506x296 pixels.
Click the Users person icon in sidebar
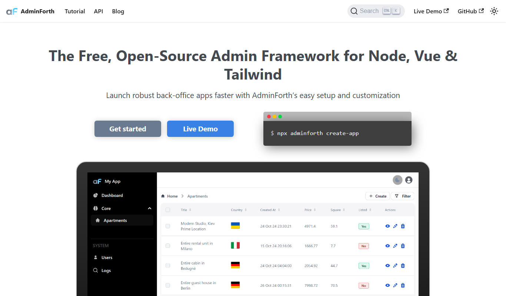[96, 258]
